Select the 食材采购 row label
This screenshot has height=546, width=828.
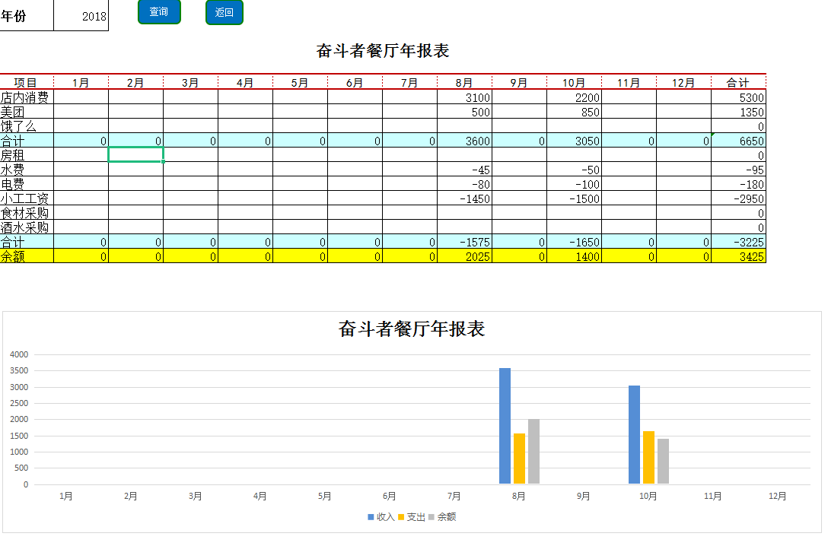(x=27, y=213)
